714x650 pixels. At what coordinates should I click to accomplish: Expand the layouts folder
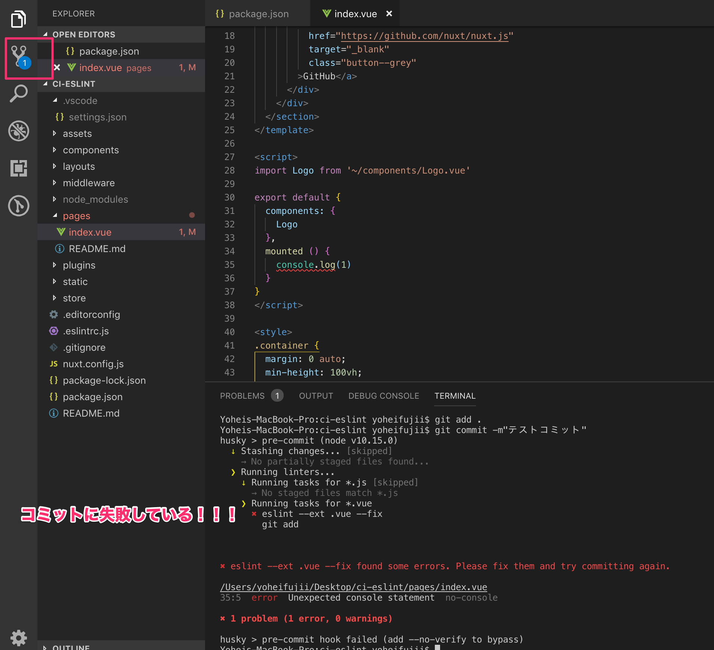tap(55, 166)
